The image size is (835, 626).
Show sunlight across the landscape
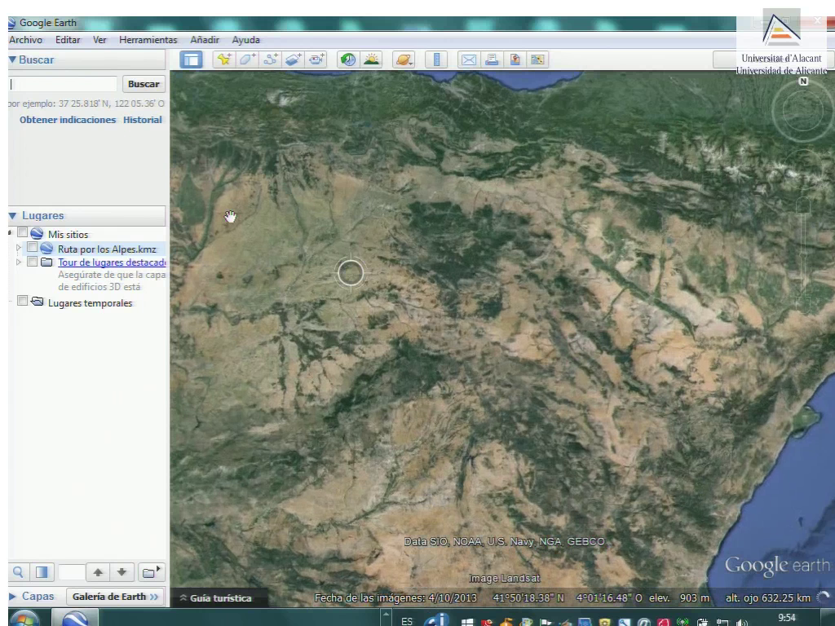[371, 60]
